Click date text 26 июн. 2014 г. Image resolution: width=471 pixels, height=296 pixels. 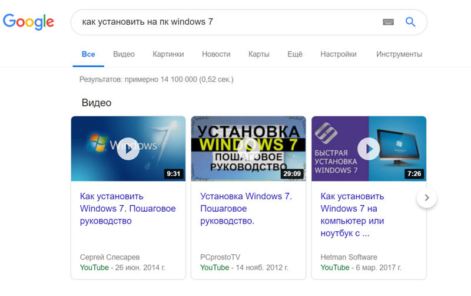click(x=140, y=268)
